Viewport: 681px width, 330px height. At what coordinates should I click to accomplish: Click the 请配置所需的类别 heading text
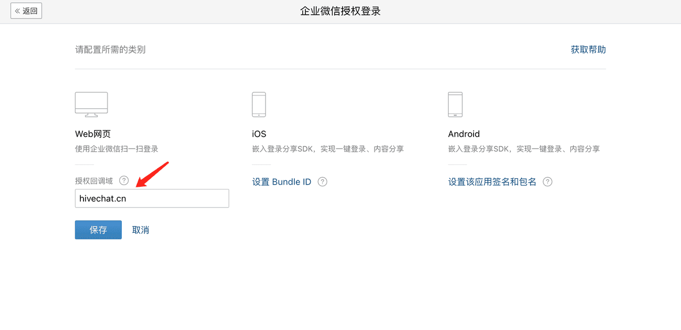click(110, 49)
